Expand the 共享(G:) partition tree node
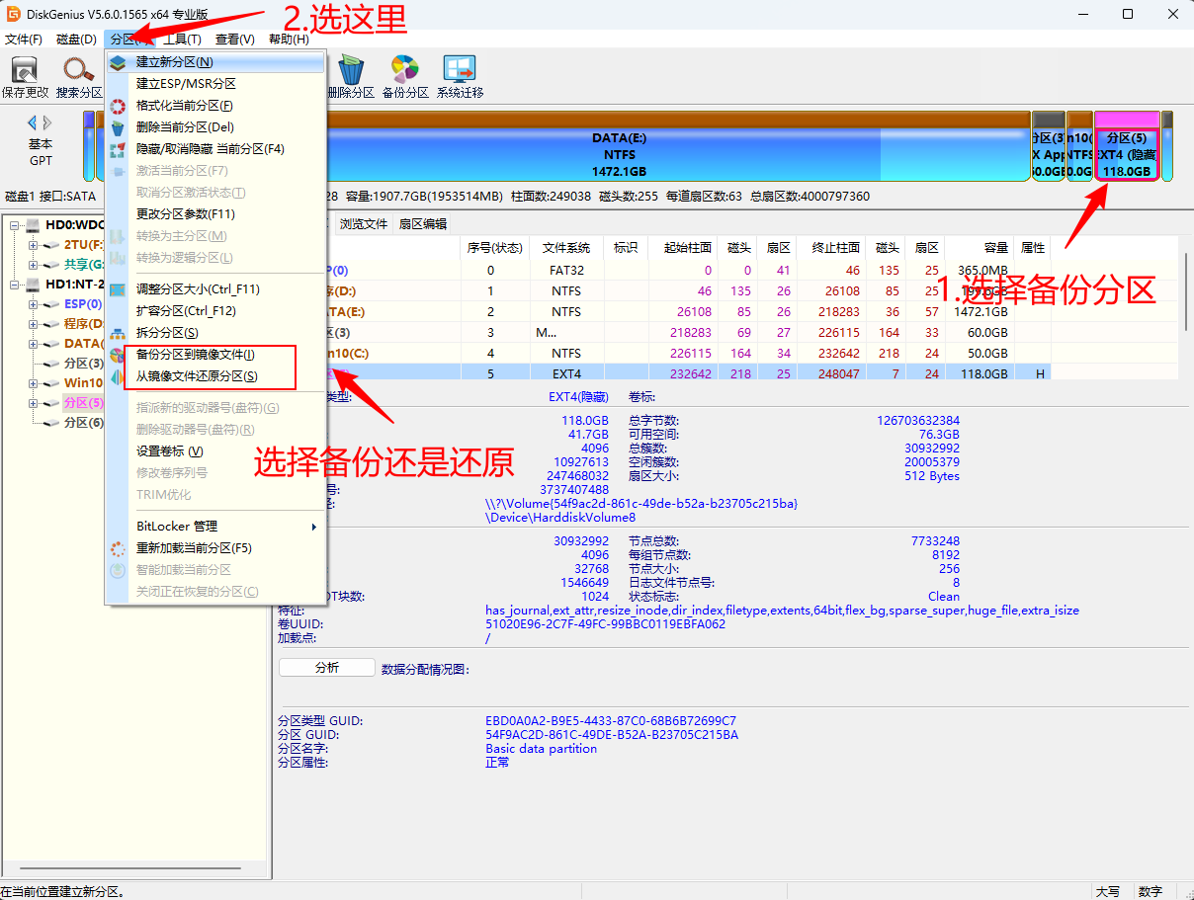 tap(34, 265)
